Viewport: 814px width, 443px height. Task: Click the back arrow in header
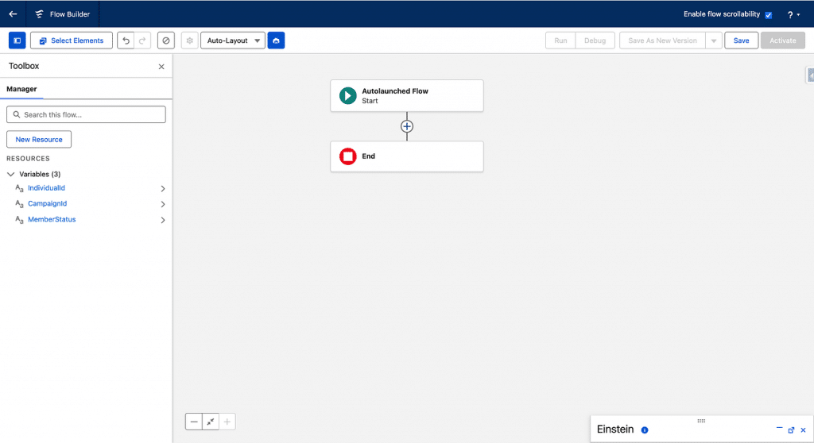13,13
